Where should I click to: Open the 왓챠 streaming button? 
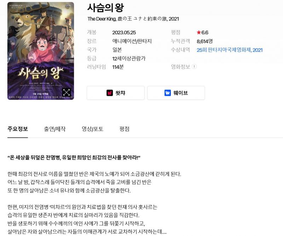coord(116,93)
